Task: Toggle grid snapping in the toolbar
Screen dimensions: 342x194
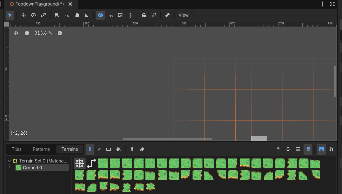Action: click(120, 15)
